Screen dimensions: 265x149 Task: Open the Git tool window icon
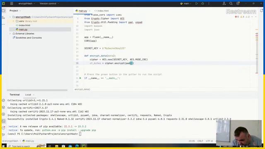[3, 135]
